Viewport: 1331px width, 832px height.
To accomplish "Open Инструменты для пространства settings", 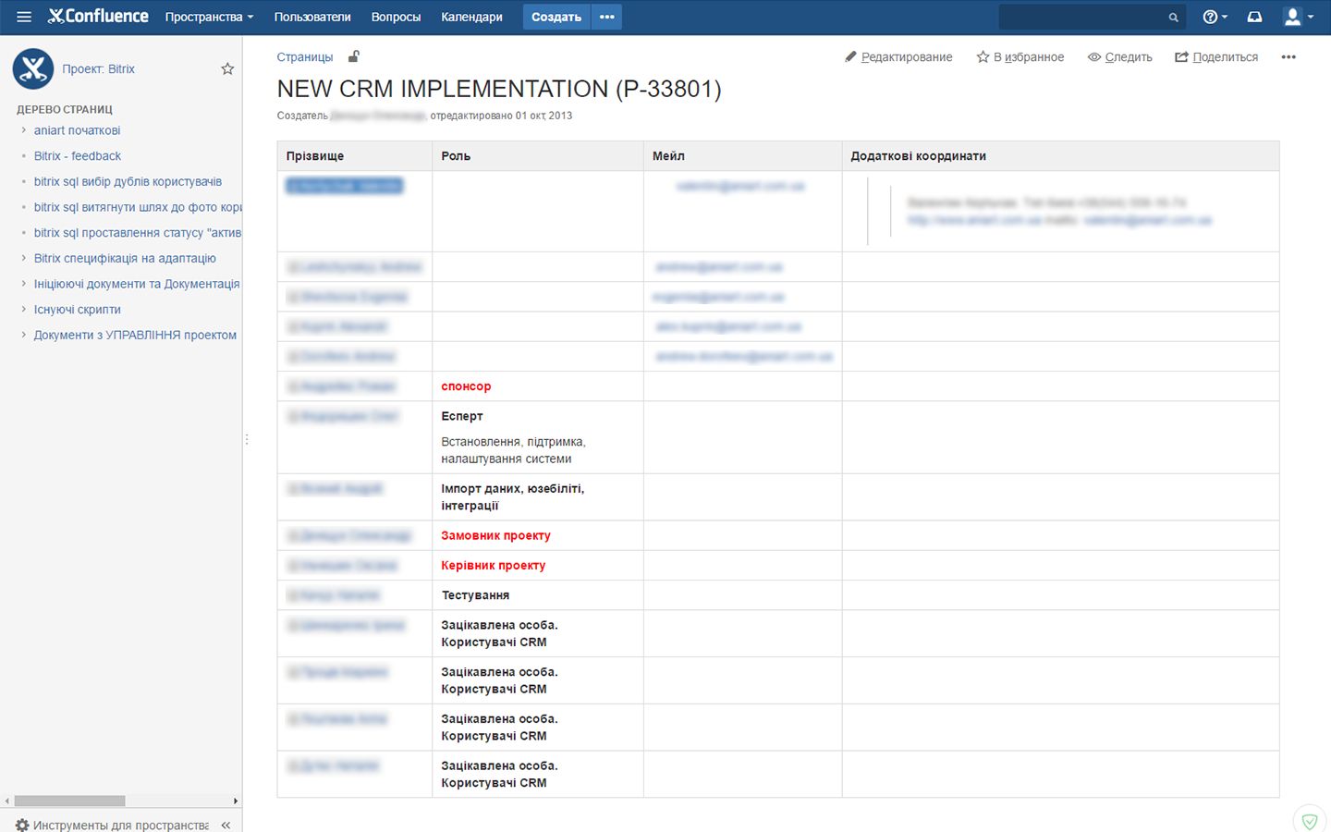I will (112, 826).
